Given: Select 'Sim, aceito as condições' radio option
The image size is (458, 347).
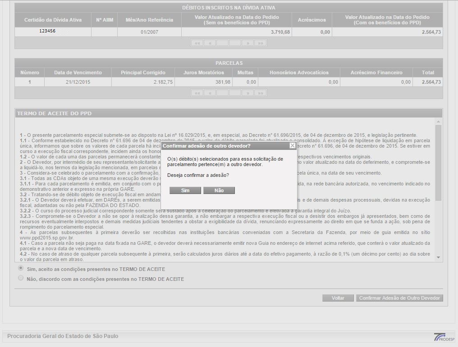Looking at the screenshot, I should click(x=21, y=268).
